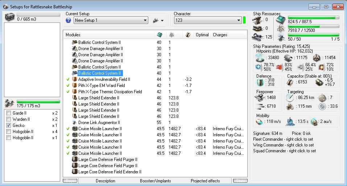
Task: Open the Projected effects tab
Action: [205, 181]
